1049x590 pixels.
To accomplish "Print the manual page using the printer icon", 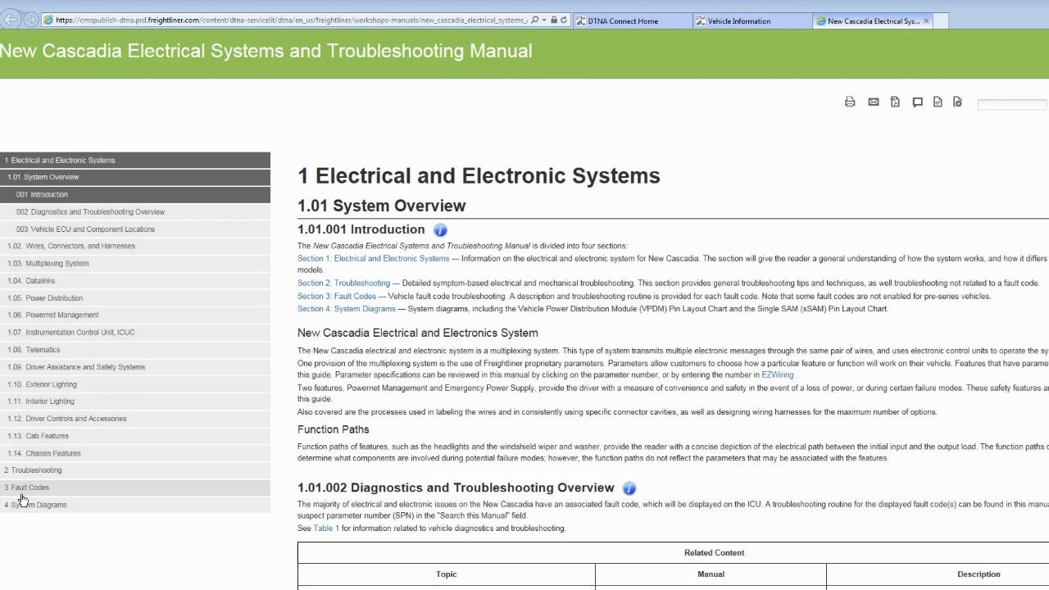I will point(850,102).
